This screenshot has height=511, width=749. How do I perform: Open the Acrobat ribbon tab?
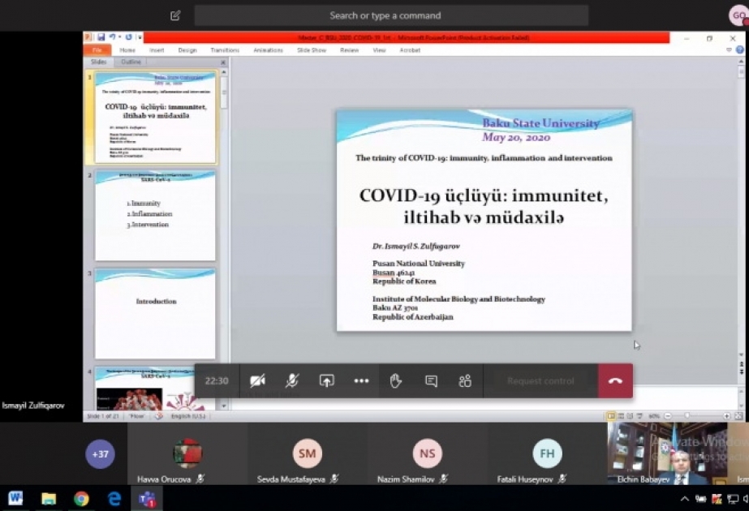410,49
